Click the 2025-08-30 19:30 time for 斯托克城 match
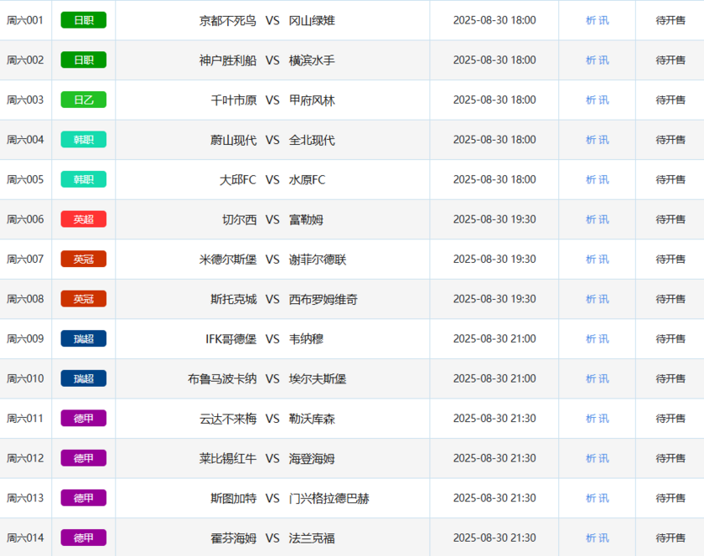Image resolution: width=704 pixels, height=556 pixels. tap(494, 299)
